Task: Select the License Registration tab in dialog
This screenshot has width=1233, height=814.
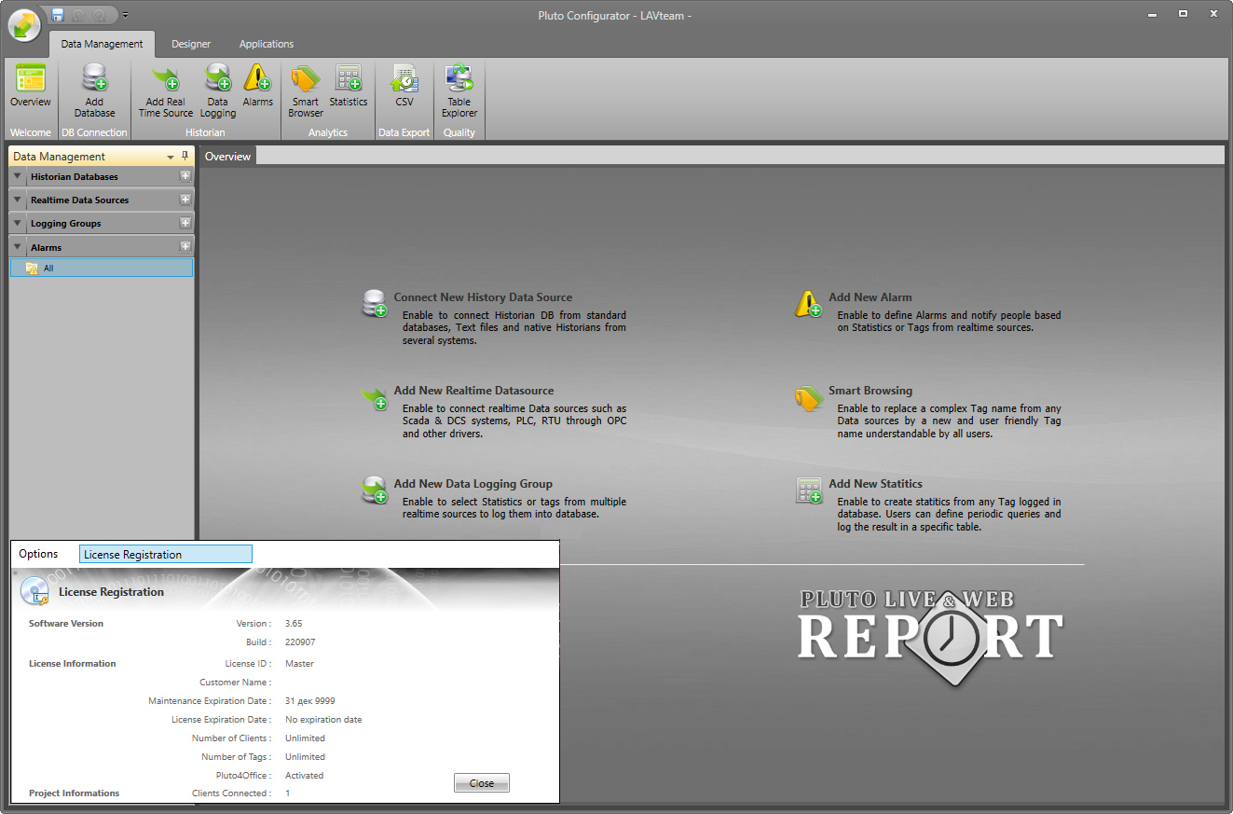Action: [166, 554]
